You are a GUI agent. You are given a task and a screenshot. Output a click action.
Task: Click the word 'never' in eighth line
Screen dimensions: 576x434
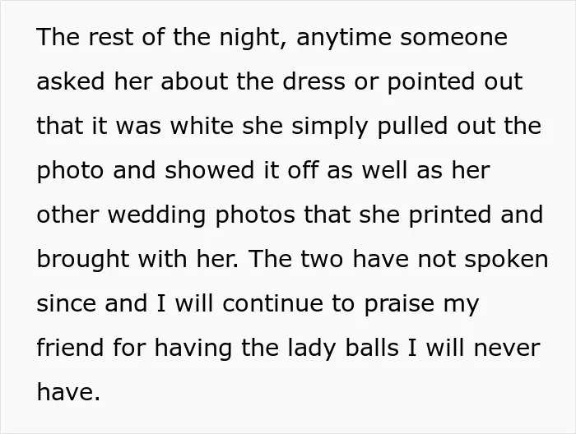coord(507,349)
